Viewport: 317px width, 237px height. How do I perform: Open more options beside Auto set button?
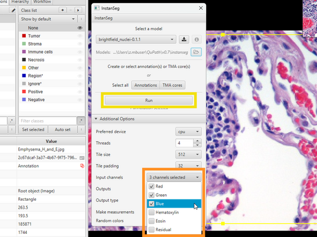(81, 130)
